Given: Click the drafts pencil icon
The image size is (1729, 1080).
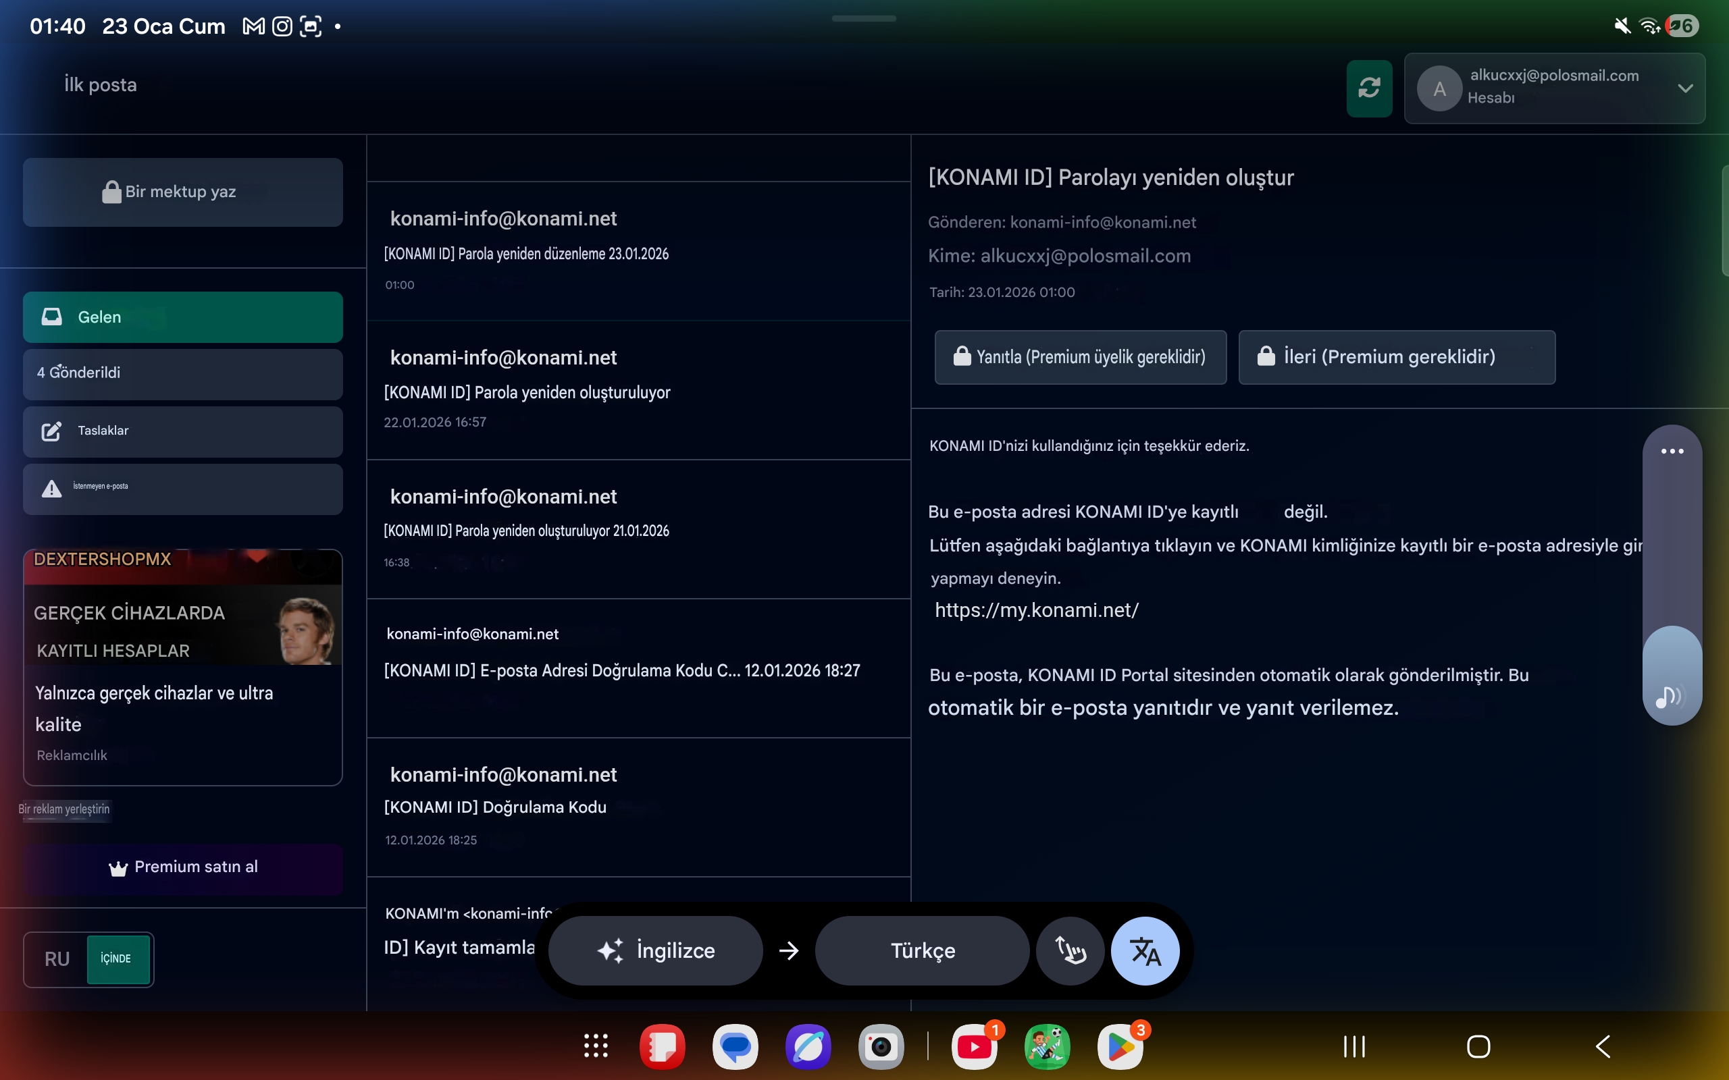Looking at the screenshot, I should (51, 431).
